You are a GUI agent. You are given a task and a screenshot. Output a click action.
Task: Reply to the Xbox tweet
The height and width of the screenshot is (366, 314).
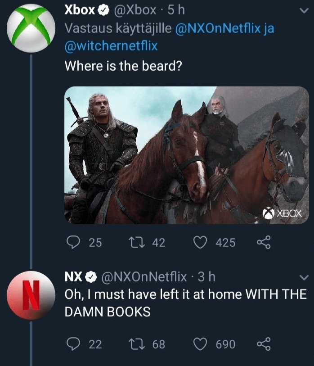tap(73, 243)
